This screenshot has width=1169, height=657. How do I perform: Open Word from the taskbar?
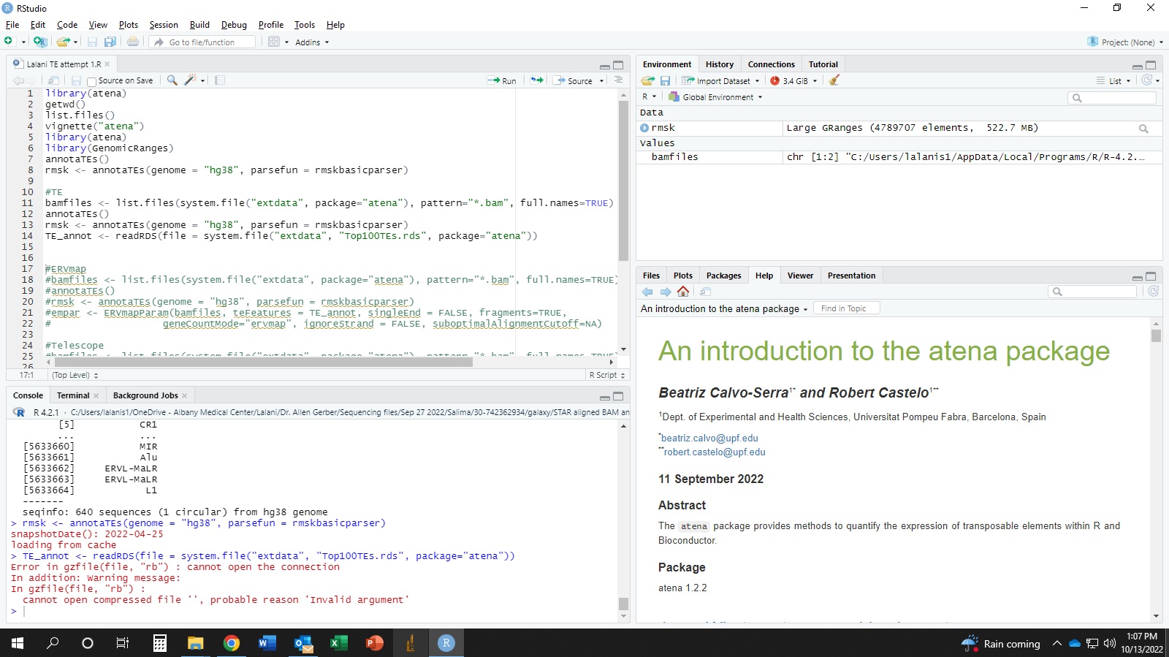pyautogui.click(x=267, y=643)
